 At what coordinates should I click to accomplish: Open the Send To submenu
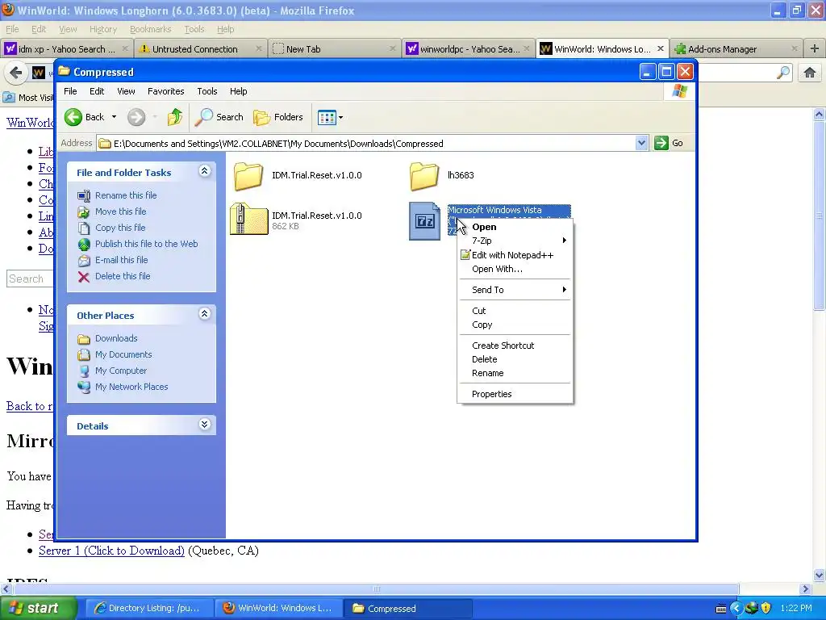pyautogui.click(x=515, y=290)
